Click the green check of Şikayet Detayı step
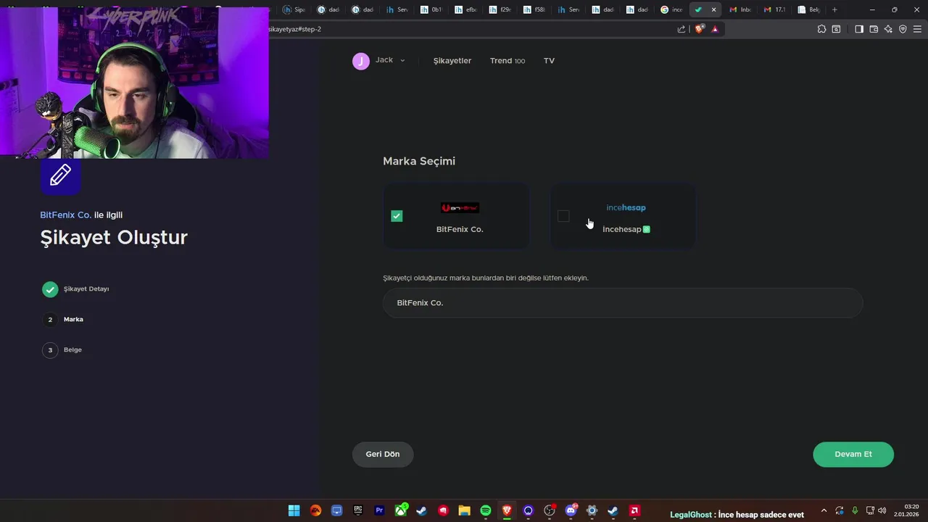Image resolution: width=928 pixels, height=522 pixels. (50, 289)
